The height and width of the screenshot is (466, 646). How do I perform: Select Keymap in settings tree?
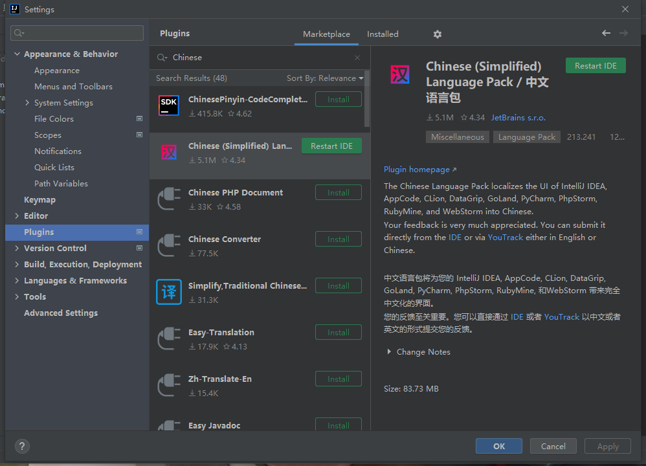pos(39,199)
